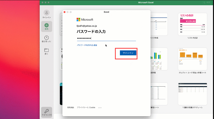
Task: Open the ライセンス key icon
Action: coord(46,111)
